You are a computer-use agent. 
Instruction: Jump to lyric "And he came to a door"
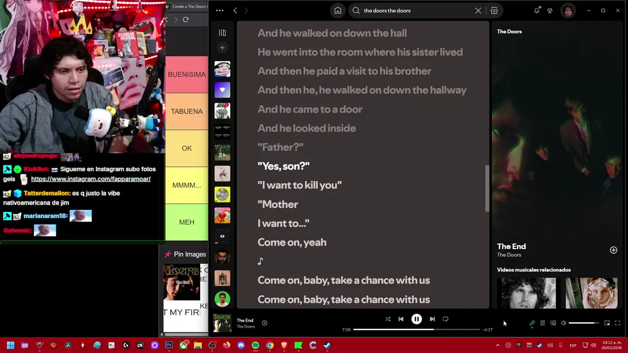pos(310,109)
